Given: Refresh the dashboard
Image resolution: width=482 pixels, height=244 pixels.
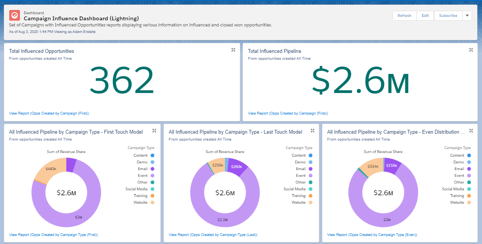Looking at the screenshot, I should tap(404, 16).
